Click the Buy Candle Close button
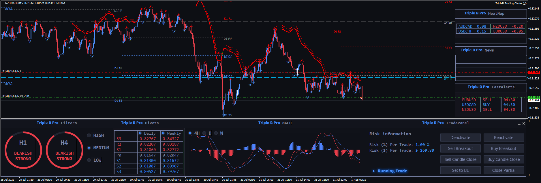 [504, 159]
